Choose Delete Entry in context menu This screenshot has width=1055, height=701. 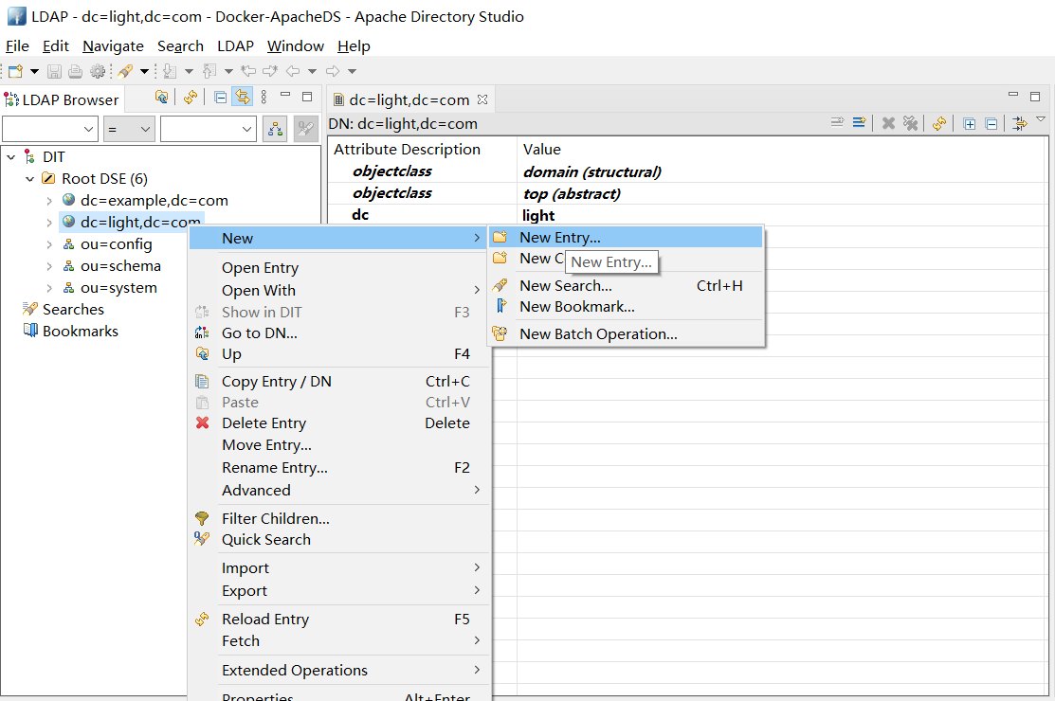coord(264,423)
